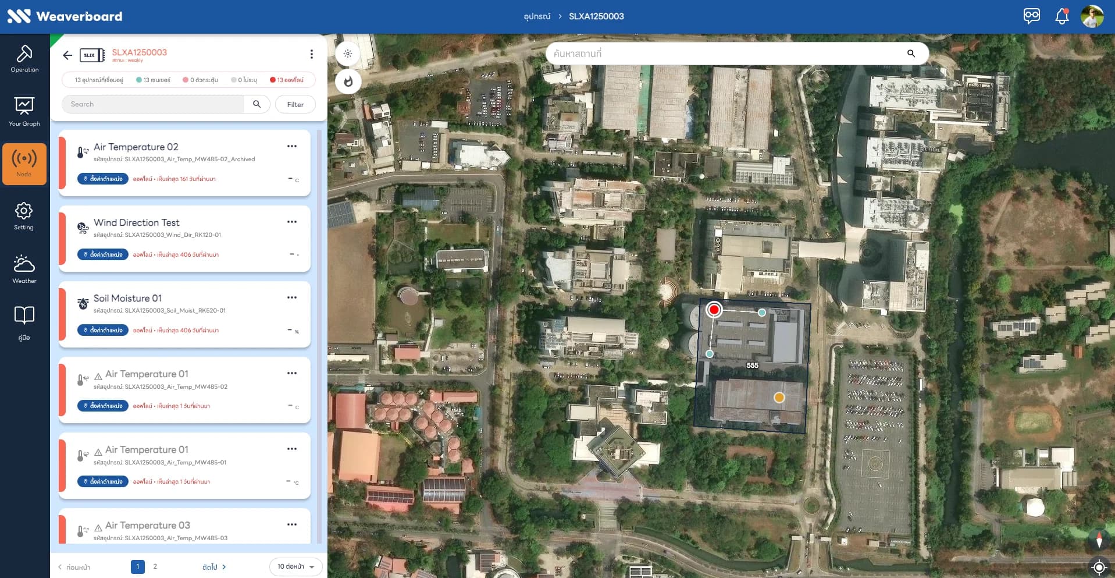Go to the next page link
This screenshot has height=578, width=1115.
214,567
